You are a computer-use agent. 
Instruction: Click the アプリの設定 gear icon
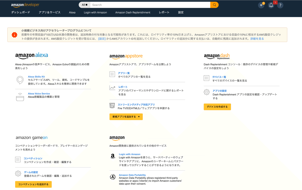click(x=207, y=92)
